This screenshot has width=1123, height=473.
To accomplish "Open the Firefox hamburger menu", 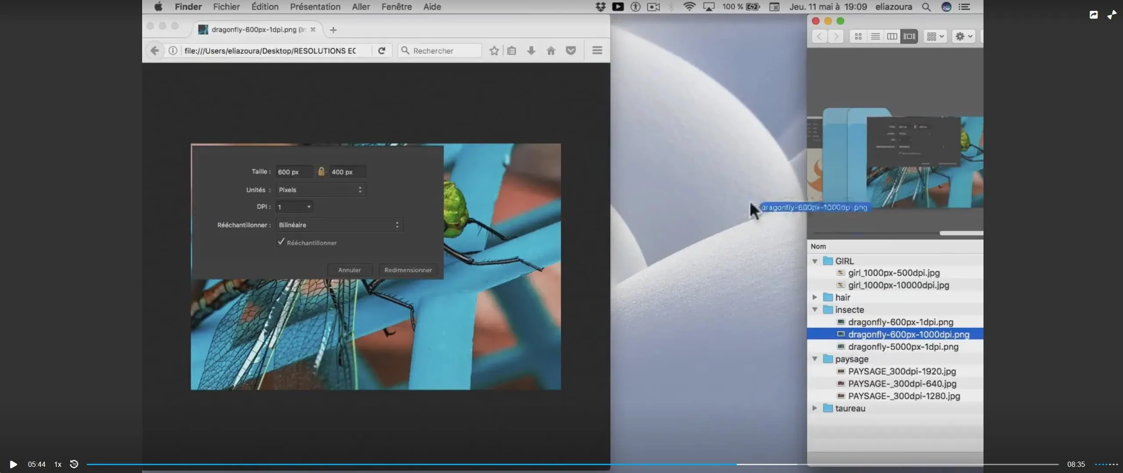I will [x=597, y=51].
